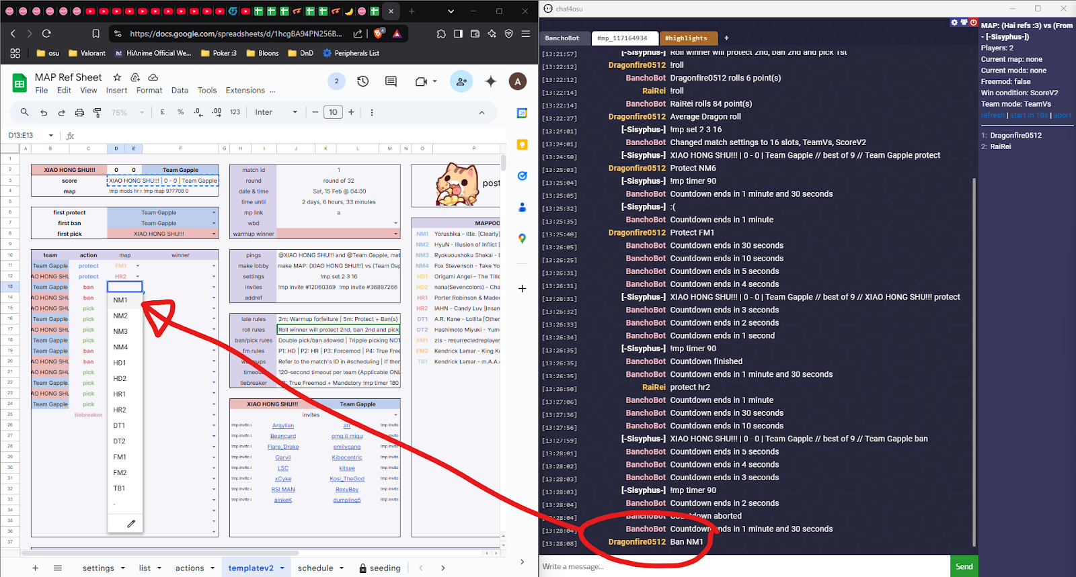The image size is (1076, 577).
Task: Click the Send button in chat4osu
Action: click(x=964, y=566)
